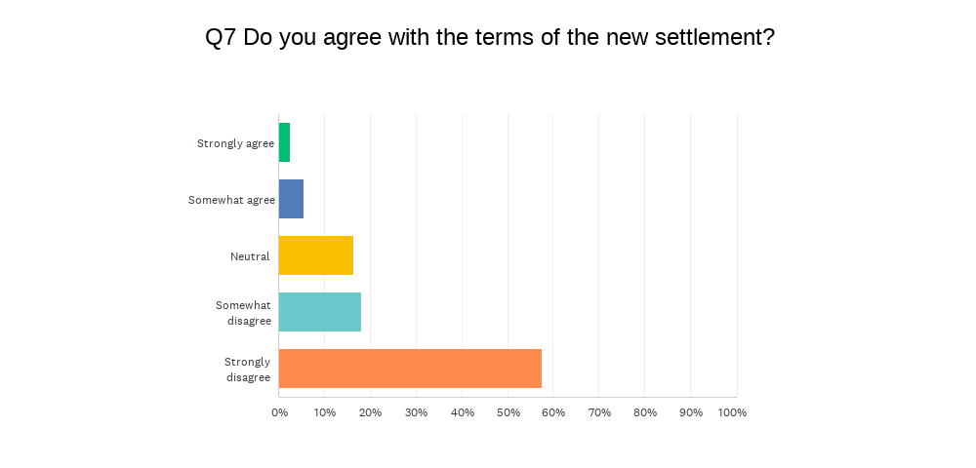Screen dimensions: 976x468
Task: Click the Q7 question title text
Action: click(x=489, y=38)
